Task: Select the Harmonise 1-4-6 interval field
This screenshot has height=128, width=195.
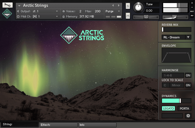Action: point(173,75)
